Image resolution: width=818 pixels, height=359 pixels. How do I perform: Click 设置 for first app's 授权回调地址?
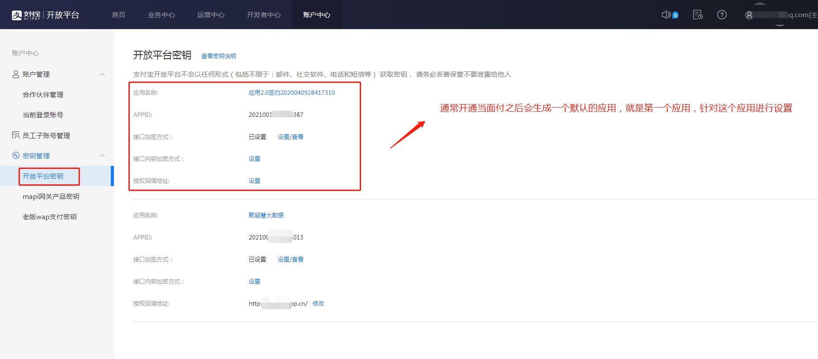[x=254, y=181]
